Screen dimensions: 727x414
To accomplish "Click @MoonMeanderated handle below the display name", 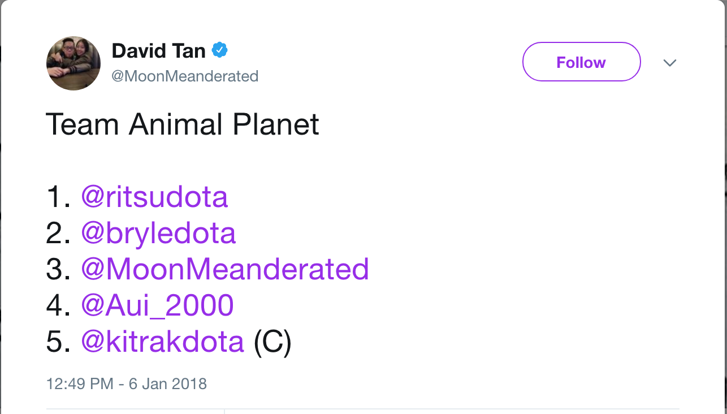I will pos(185,76).
